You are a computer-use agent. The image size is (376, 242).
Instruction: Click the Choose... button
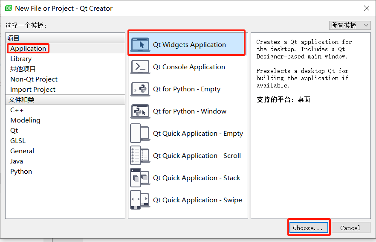point(309,227)
